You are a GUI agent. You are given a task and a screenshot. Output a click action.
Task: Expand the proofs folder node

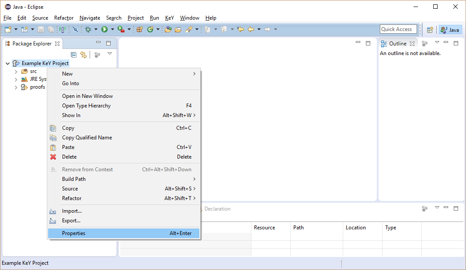(x=16, y=87)
